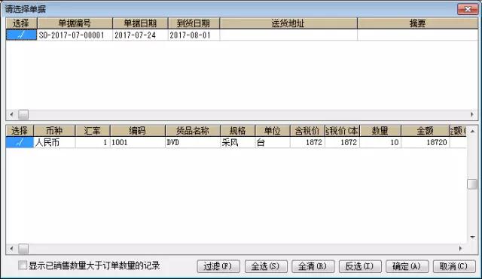This screenshot has height=279, width=482.
Task: Click the upper table's horizontal scrollbar thumb
Action: point(23,115)
